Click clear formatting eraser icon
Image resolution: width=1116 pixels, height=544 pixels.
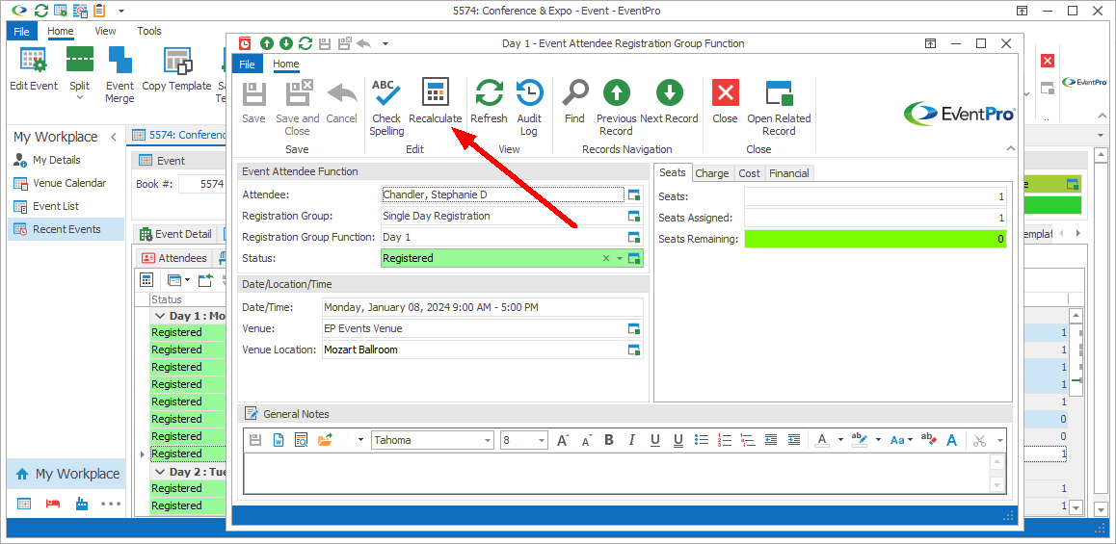coord(928,439)
